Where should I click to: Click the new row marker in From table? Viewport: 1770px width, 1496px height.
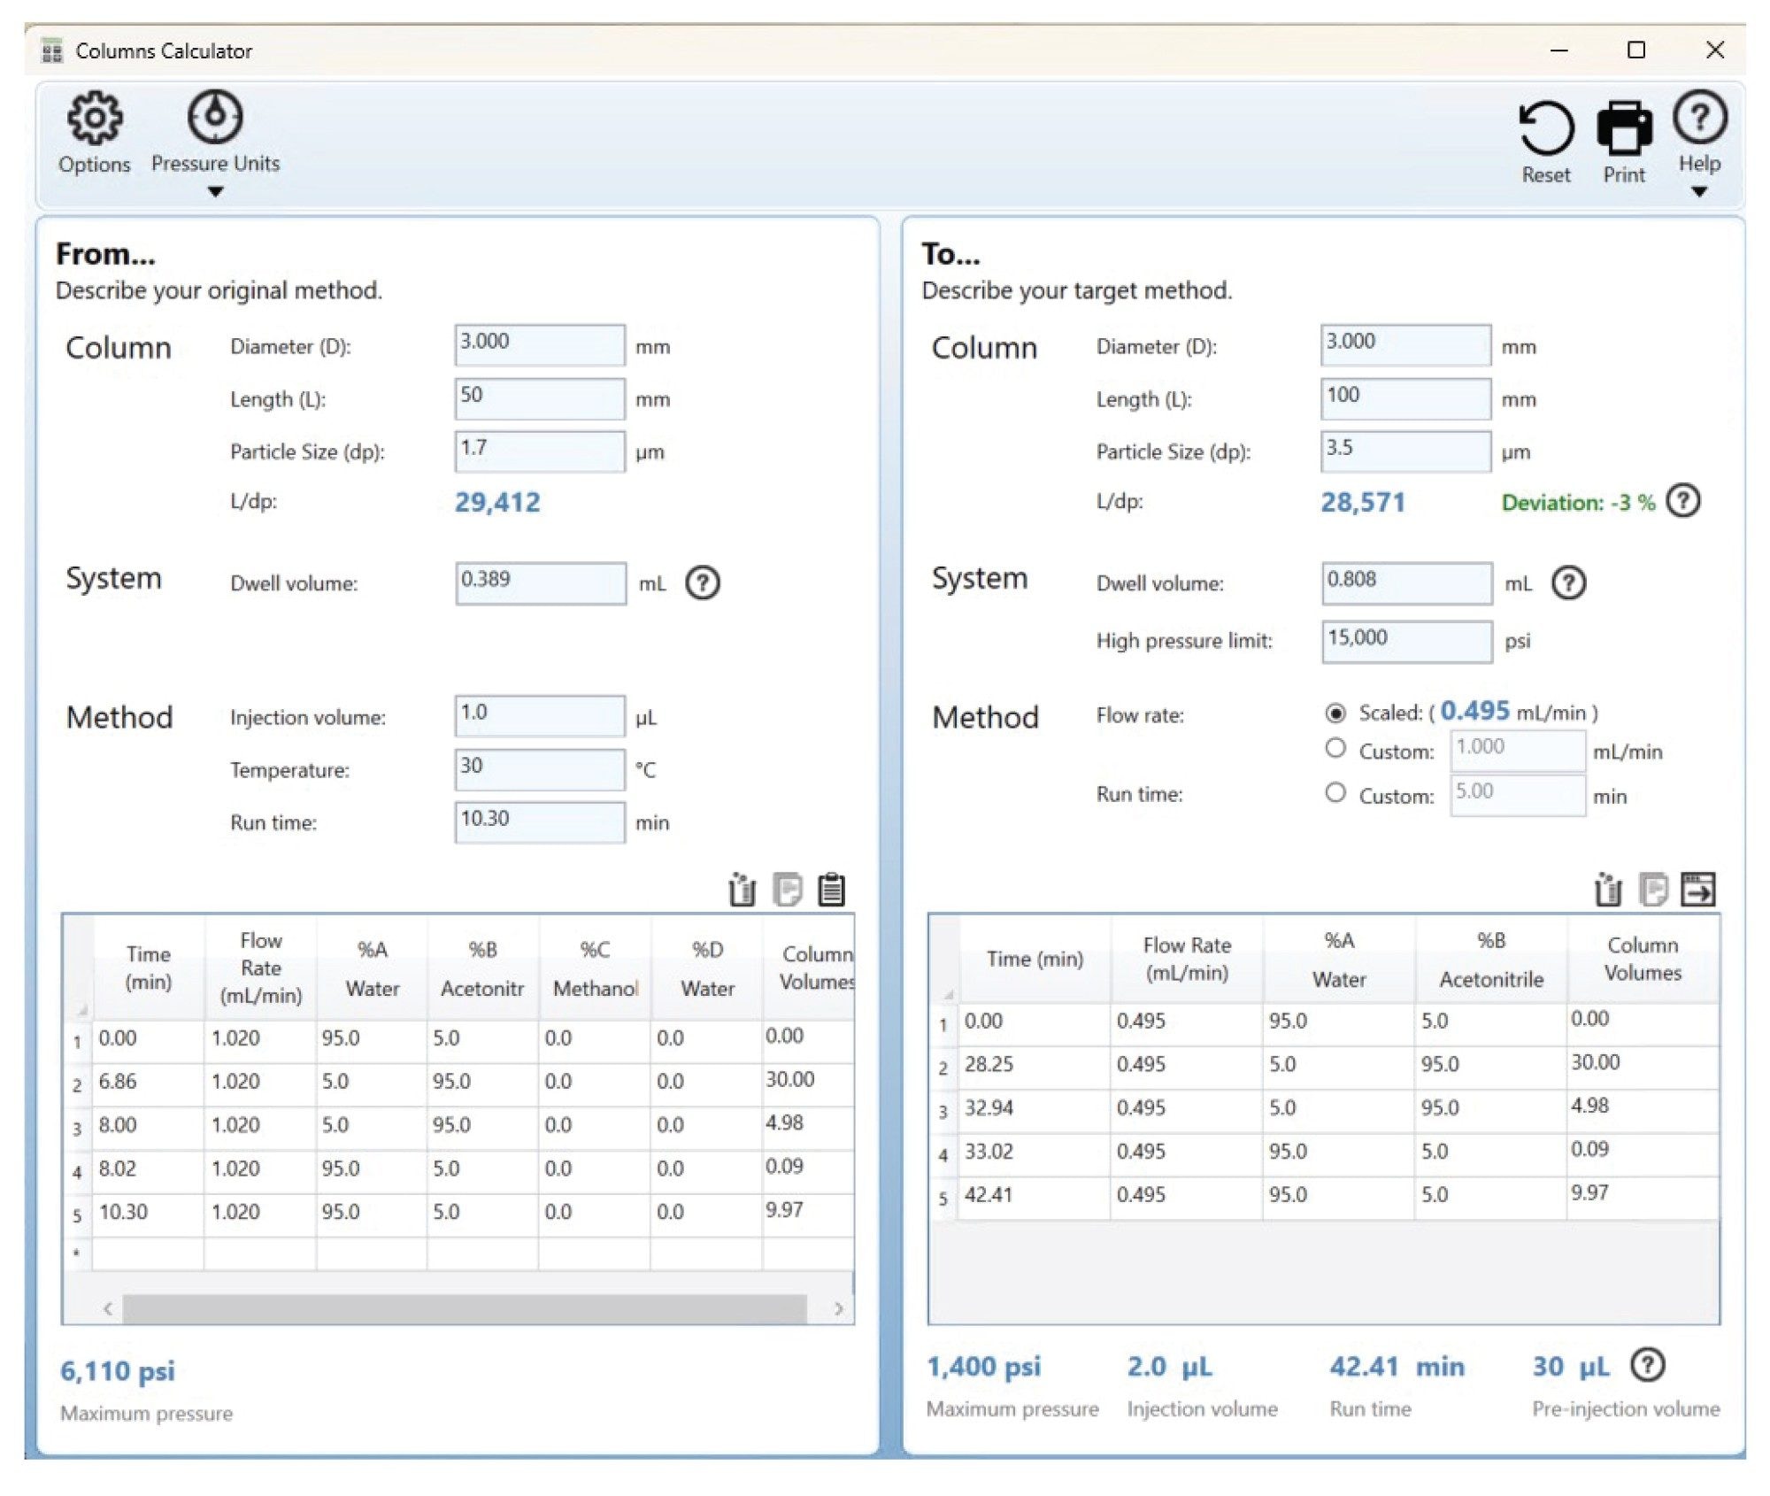pyautogui.click(x=77, y=1253)
